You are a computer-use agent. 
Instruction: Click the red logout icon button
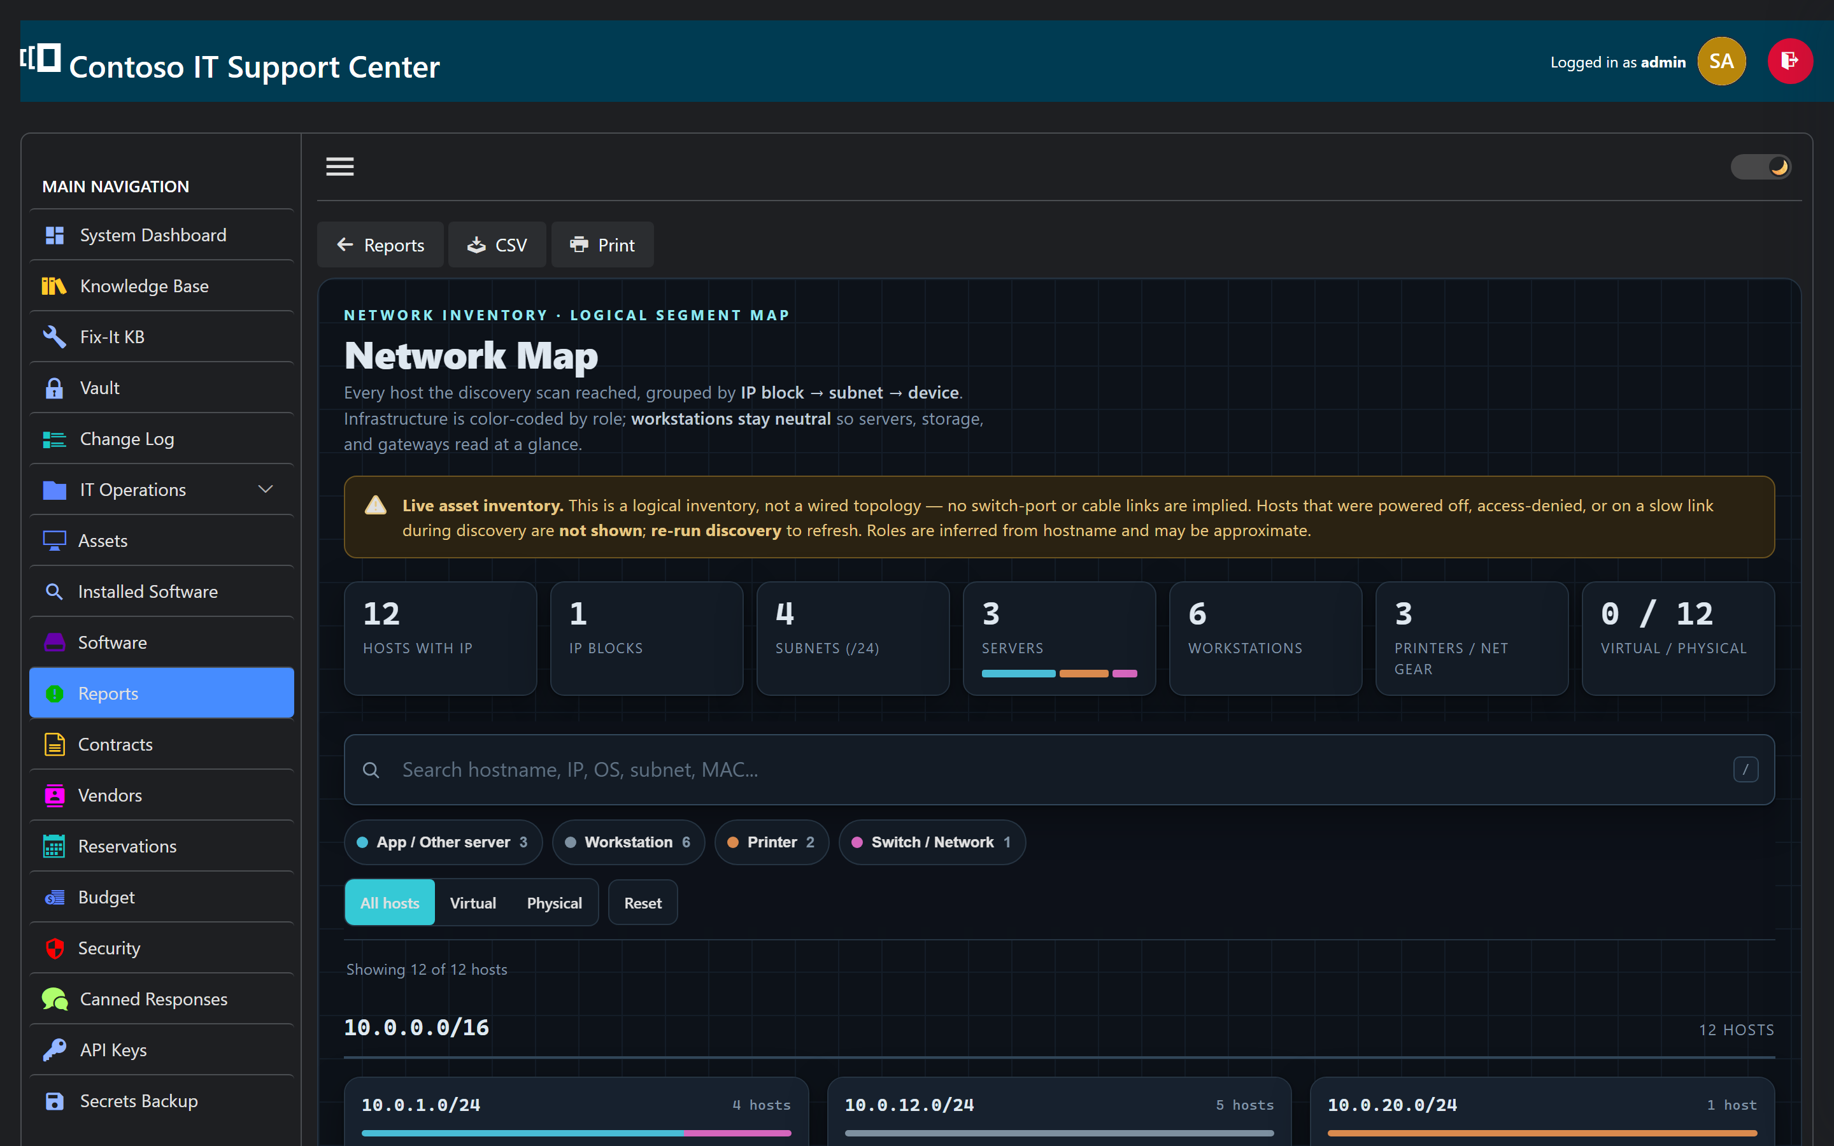click(x=1790, y=61)
